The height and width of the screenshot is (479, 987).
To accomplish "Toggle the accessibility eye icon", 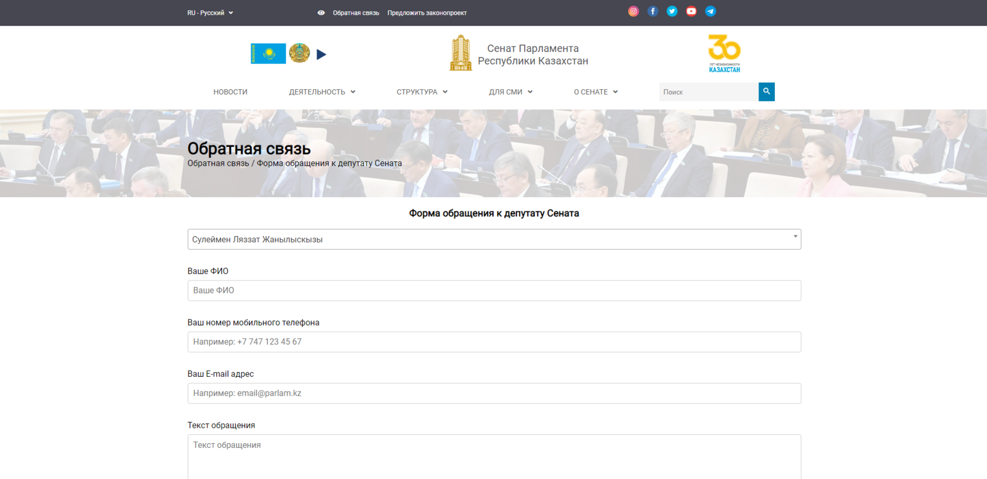I will coord(321,12).
